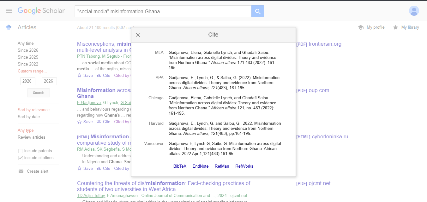The height and width of the screenshot is (202, 427).
Task: Open the Misconceptions article title
Action: 104,47
